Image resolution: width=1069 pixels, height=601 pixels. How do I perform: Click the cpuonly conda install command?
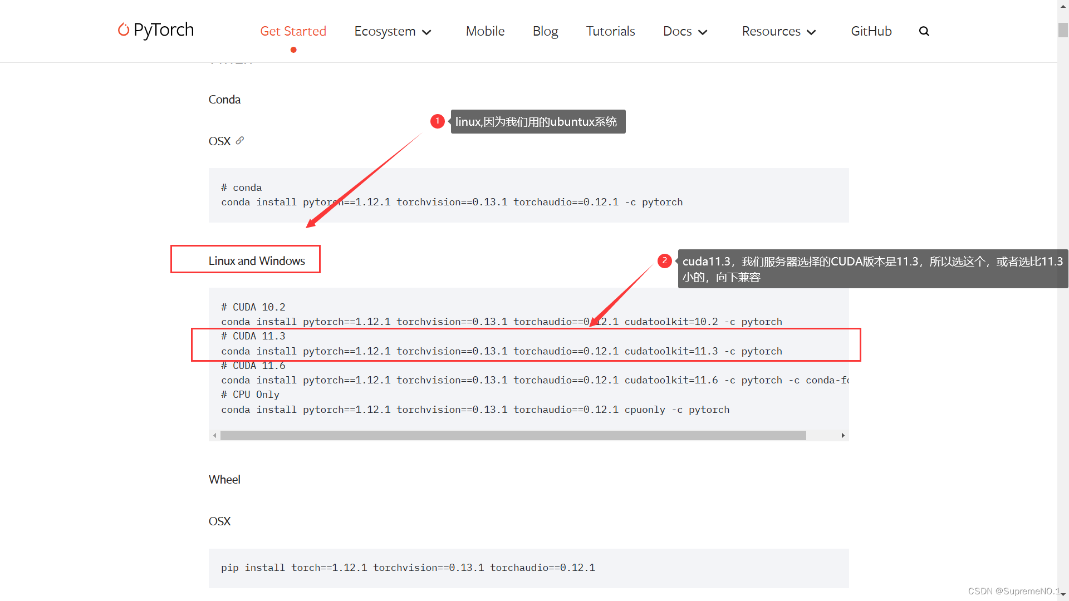(475, 410)
